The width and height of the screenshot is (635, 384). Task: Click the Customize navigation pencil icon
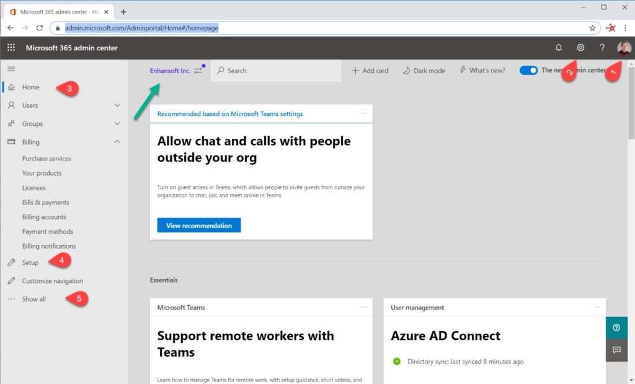pos(11,280)
